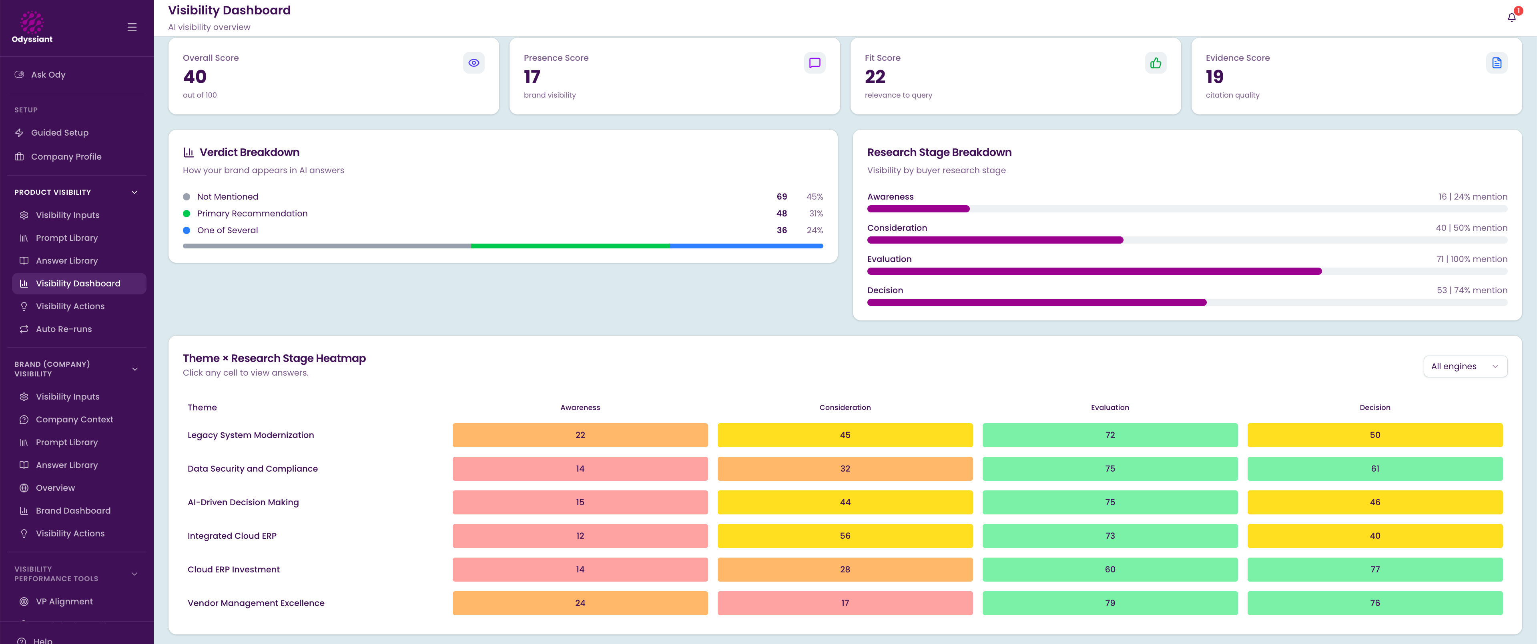The height and width of the screenshot is (644, 1537).
Task: Click the Presence Score chat bubble icon
Action: click(x=815, y=63)
